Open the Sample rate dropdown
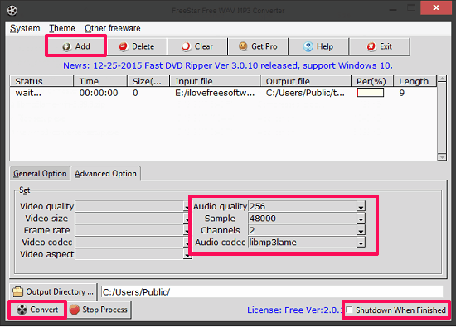The height and width of the screenshot is (327, 456). click(x=361, y=219)
